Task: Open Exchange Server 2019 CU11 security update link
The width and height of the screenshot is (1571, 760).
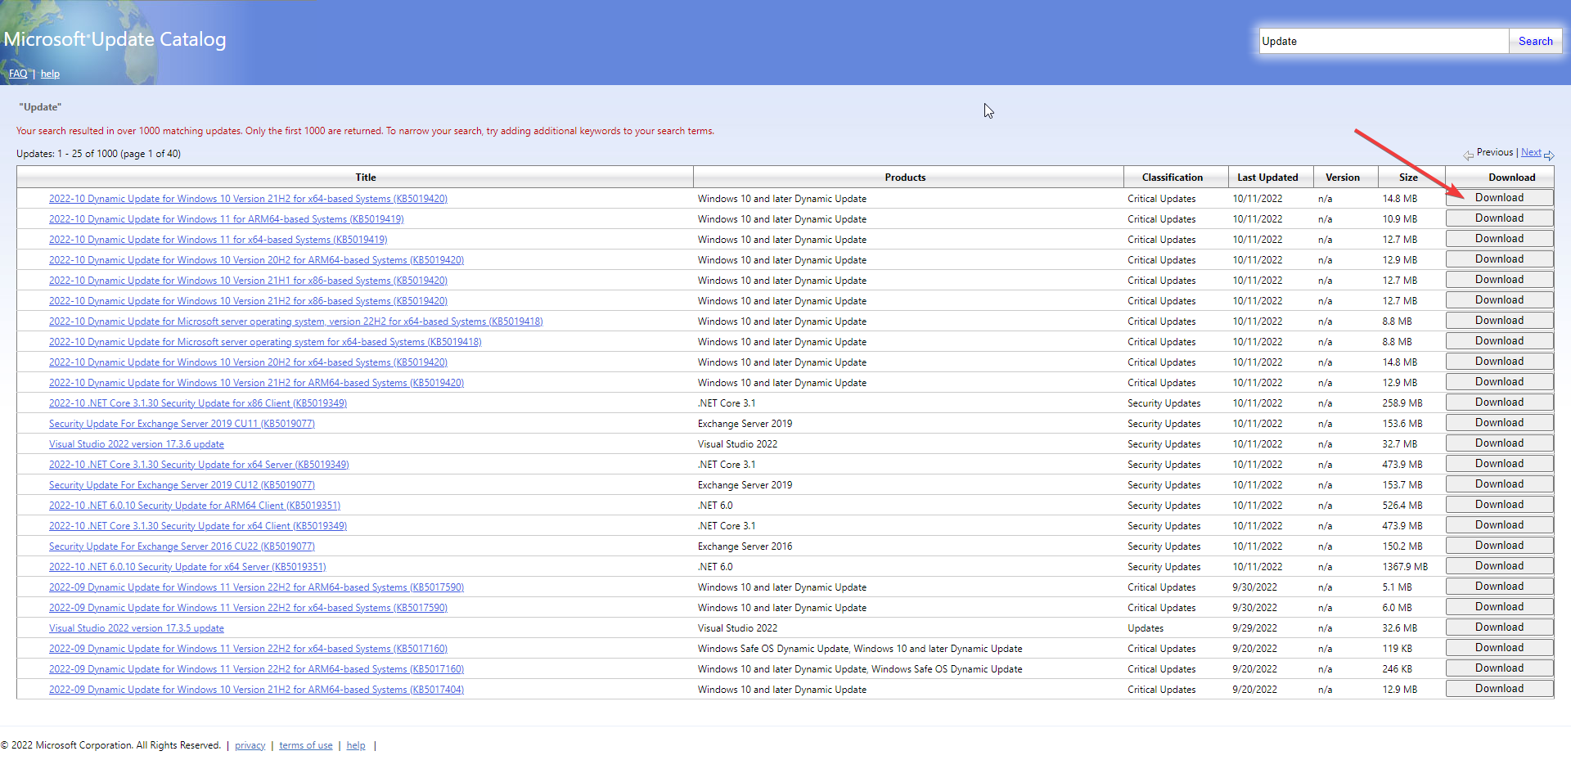Action: [182, 424]
